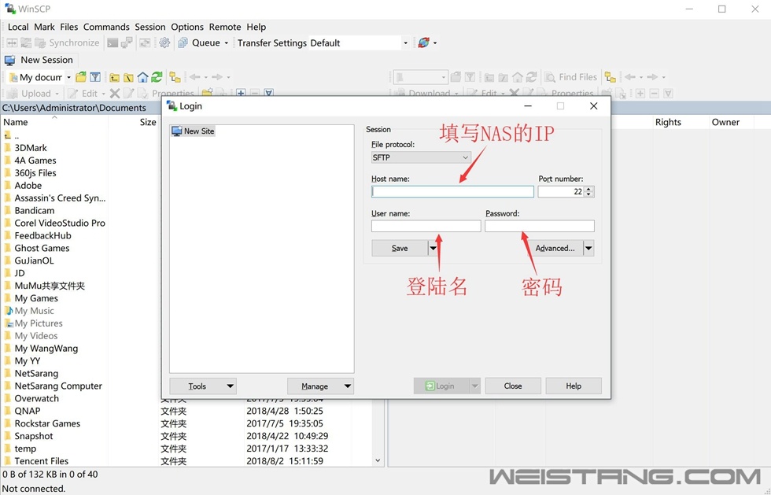Open the Preferences gear icon
This screenshot has width=771, height=495.
pos(164,42)
